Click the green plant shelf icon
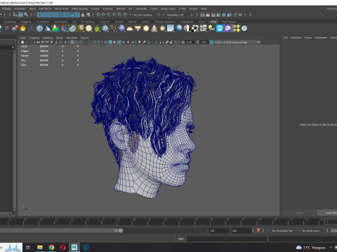 tap(97, 29)
